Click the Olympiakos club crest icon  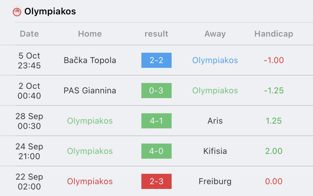(17, 11)
